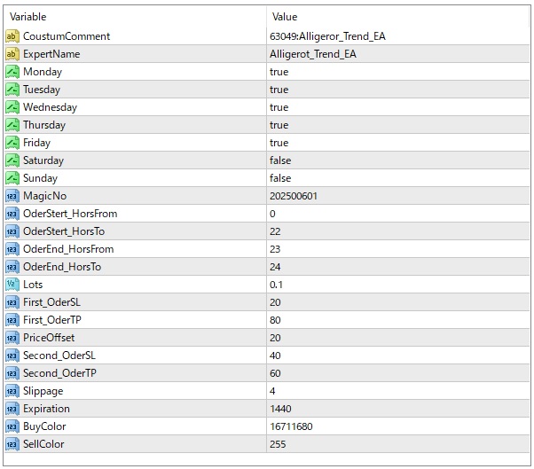Open the Tuesday value dropdown
Screen dimensions: 534x469
[x=279, y=90]
